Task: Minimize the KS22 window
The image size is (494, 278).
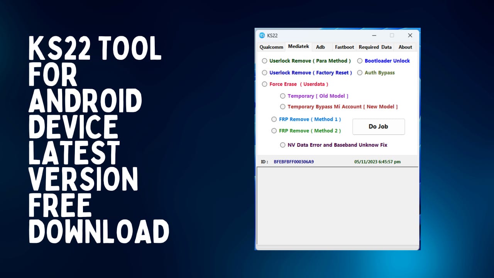Action: pyautogui.click(x=374, y=36)
